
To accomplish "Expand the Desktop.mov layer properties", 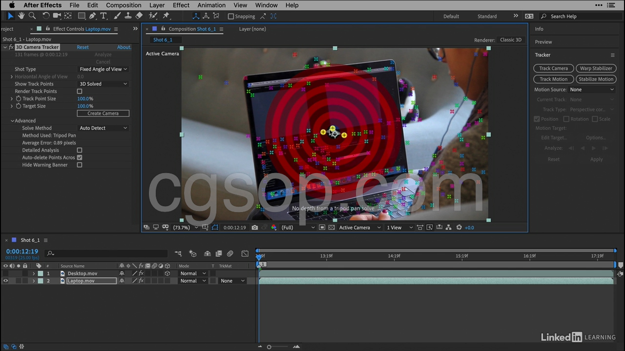I will 34,273.
